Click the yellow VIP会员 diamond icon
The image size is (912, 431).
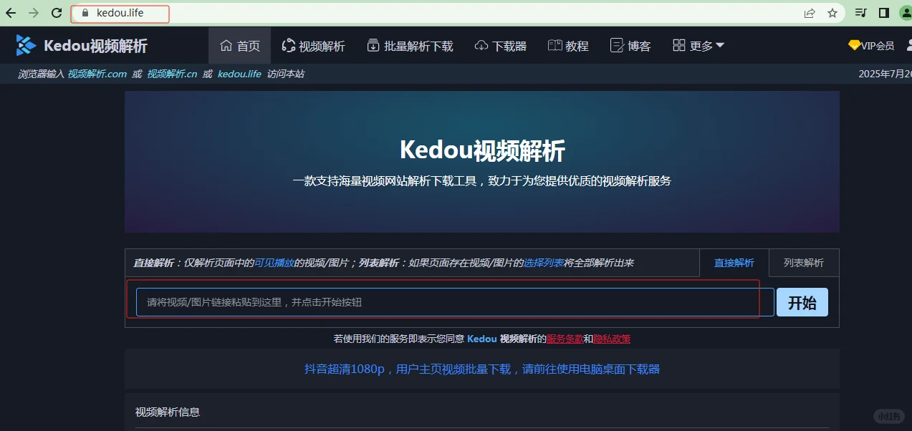[853, 44]
